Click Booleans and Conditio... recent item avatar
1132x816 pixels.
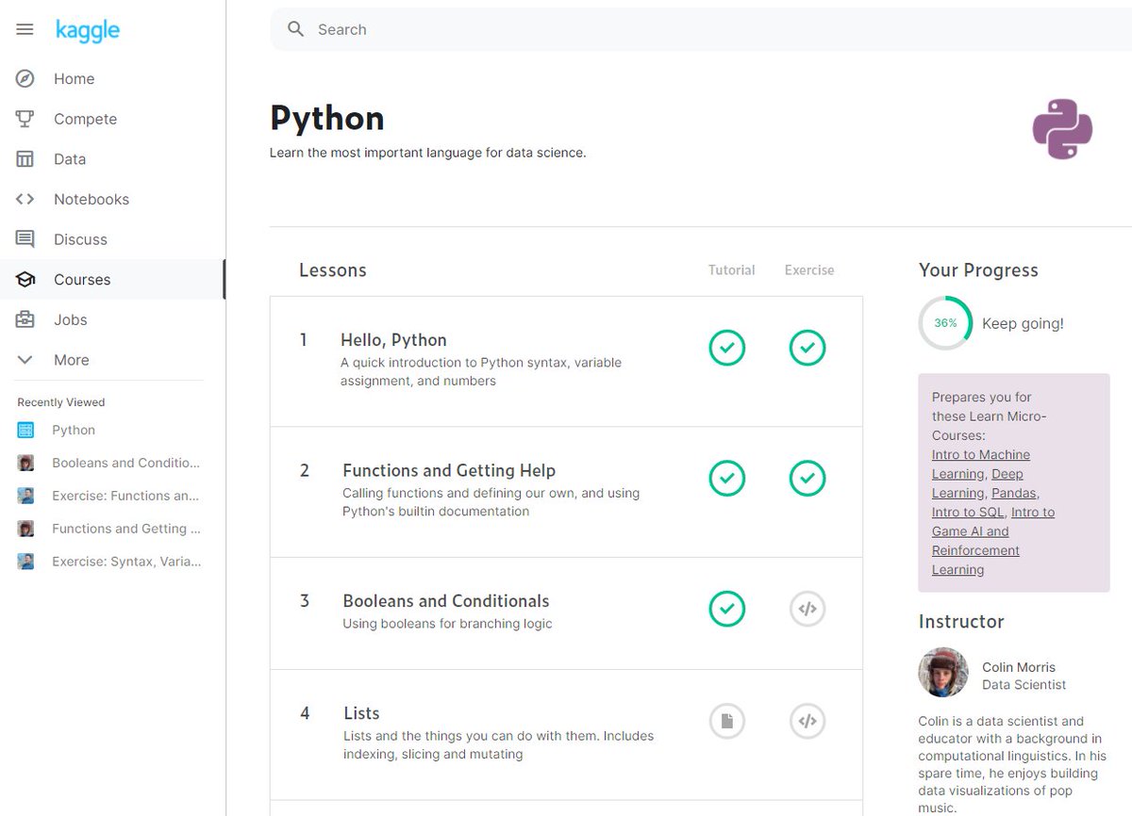[x=25, y=463]
